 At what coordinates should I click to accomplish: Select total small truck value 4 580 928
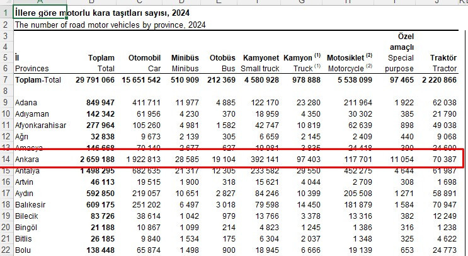(x=261, y=80)
